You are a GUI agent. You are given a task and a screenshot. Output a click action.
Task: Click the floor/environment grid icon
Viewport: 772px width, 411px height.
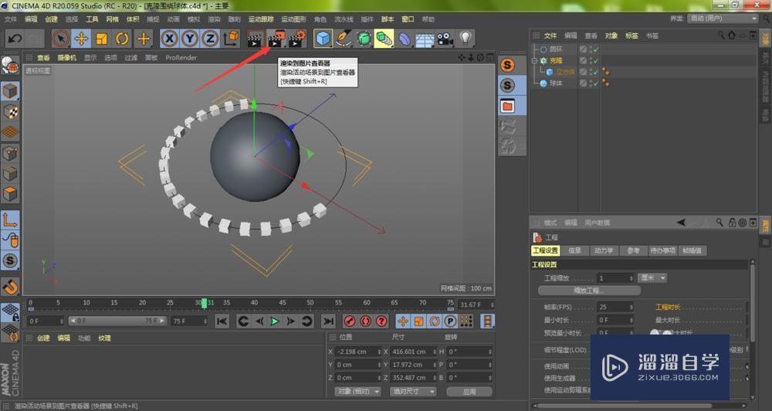[425, 39]
